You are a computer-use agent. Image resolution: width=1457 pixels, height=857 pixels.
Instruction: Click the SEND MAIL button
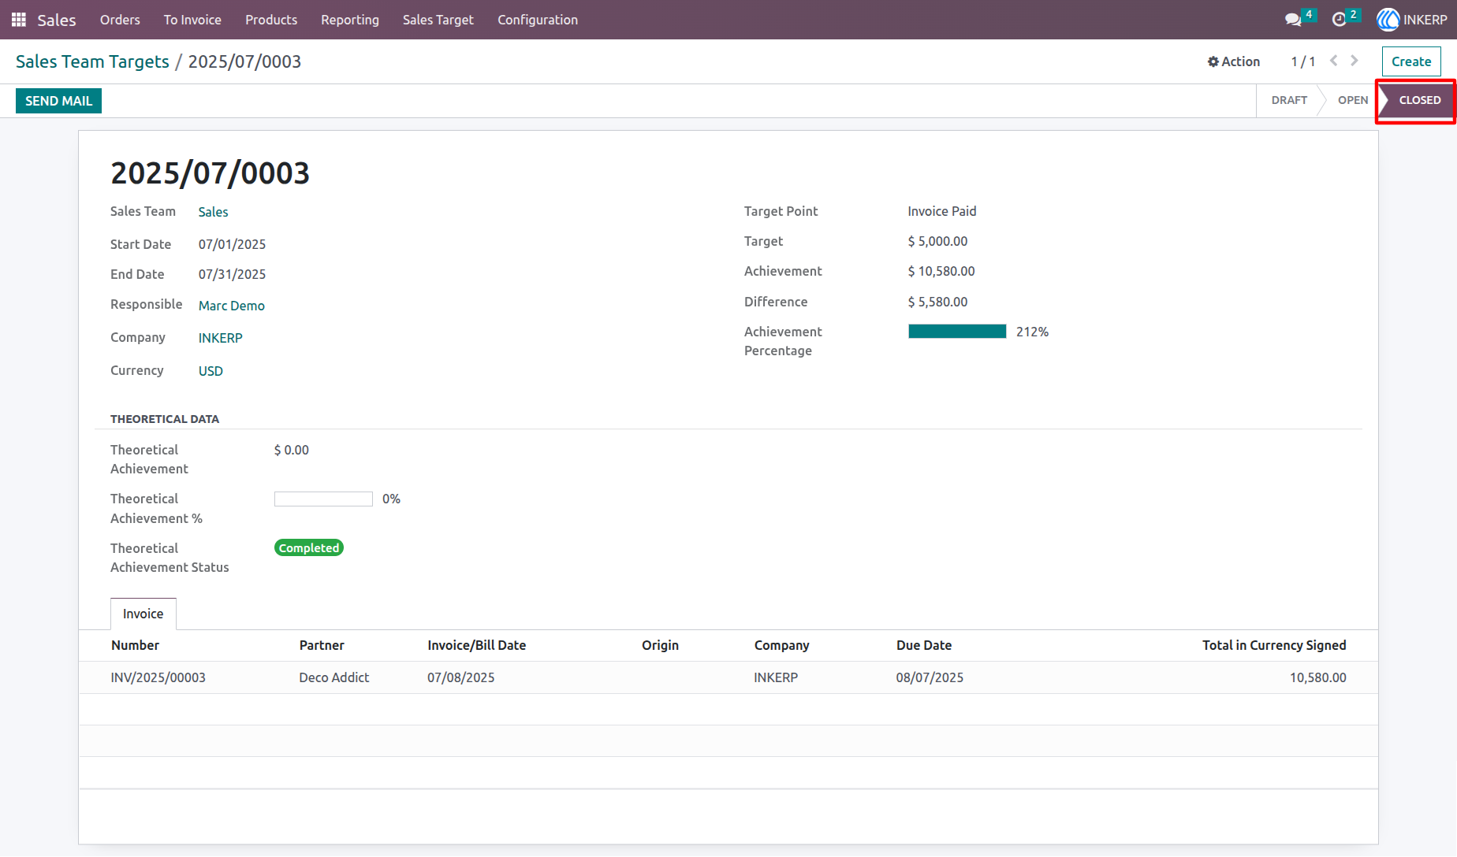59,101
